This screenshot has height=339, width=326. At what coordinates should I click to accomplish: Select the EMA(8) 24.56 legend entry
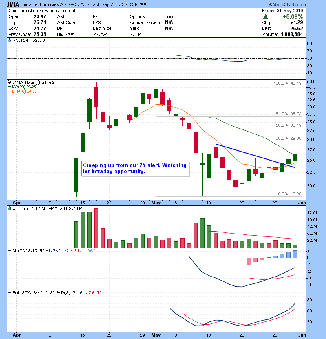click(22, 91)
